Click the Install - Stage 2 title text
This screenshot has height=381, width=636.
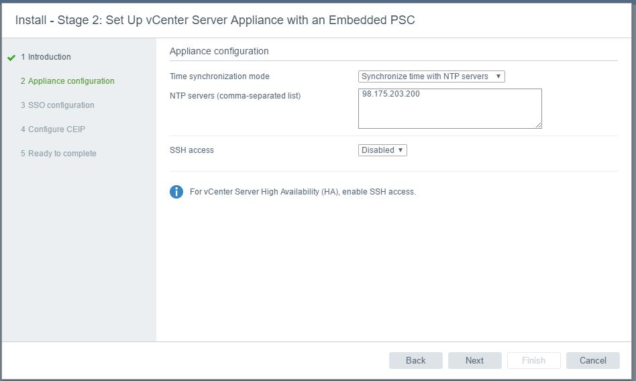(215, 20)
